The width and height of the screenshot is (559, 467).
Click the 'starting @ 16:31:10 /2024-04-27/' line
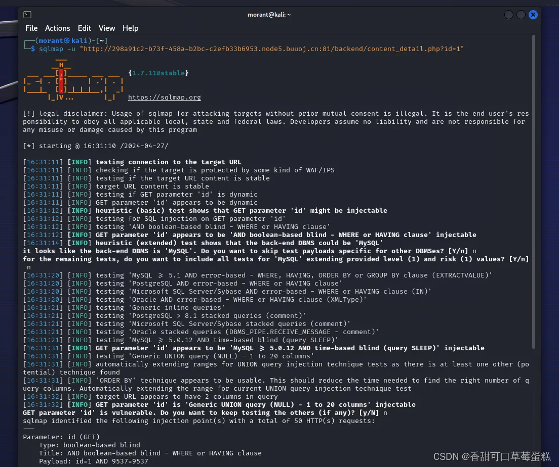coord(96,146)
